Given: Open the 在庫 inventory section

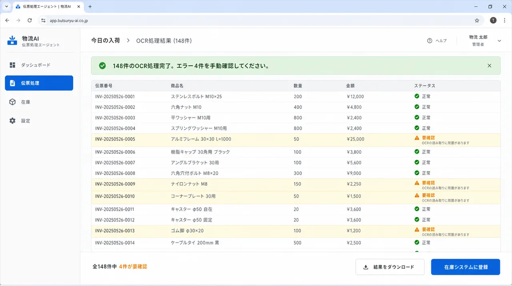Looking at the screenshot, I should click(x=39, y=102).
